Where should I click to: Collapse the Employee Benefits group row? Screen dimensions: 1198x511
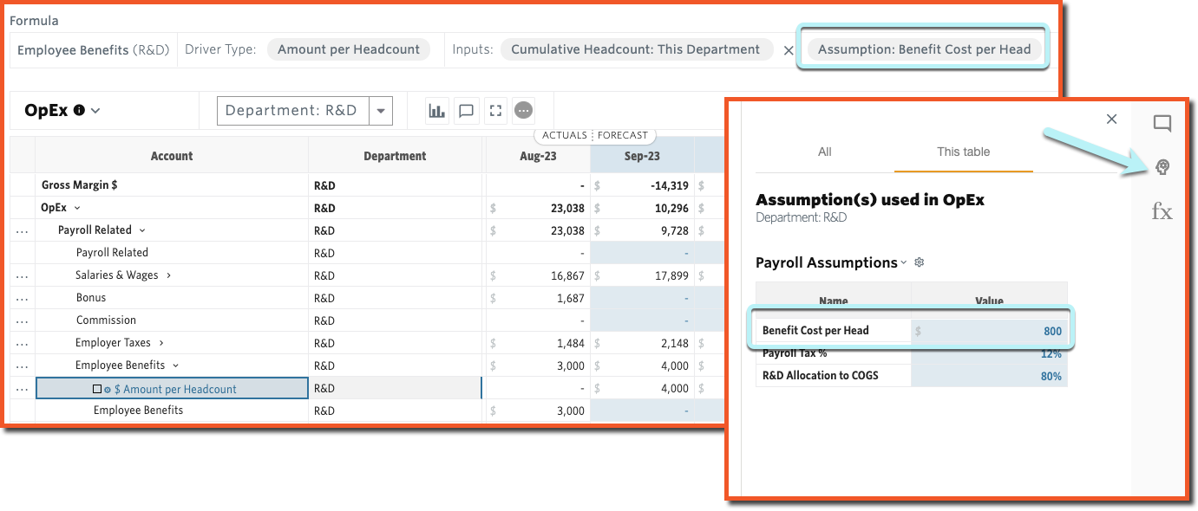click(175, 365)
